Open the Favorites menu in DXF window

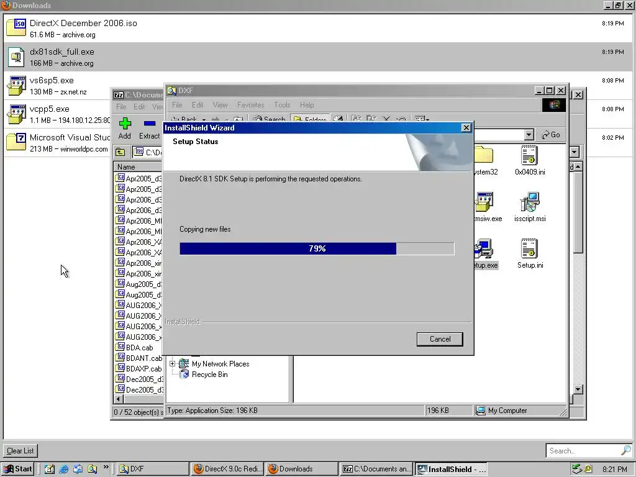point(251,105)
